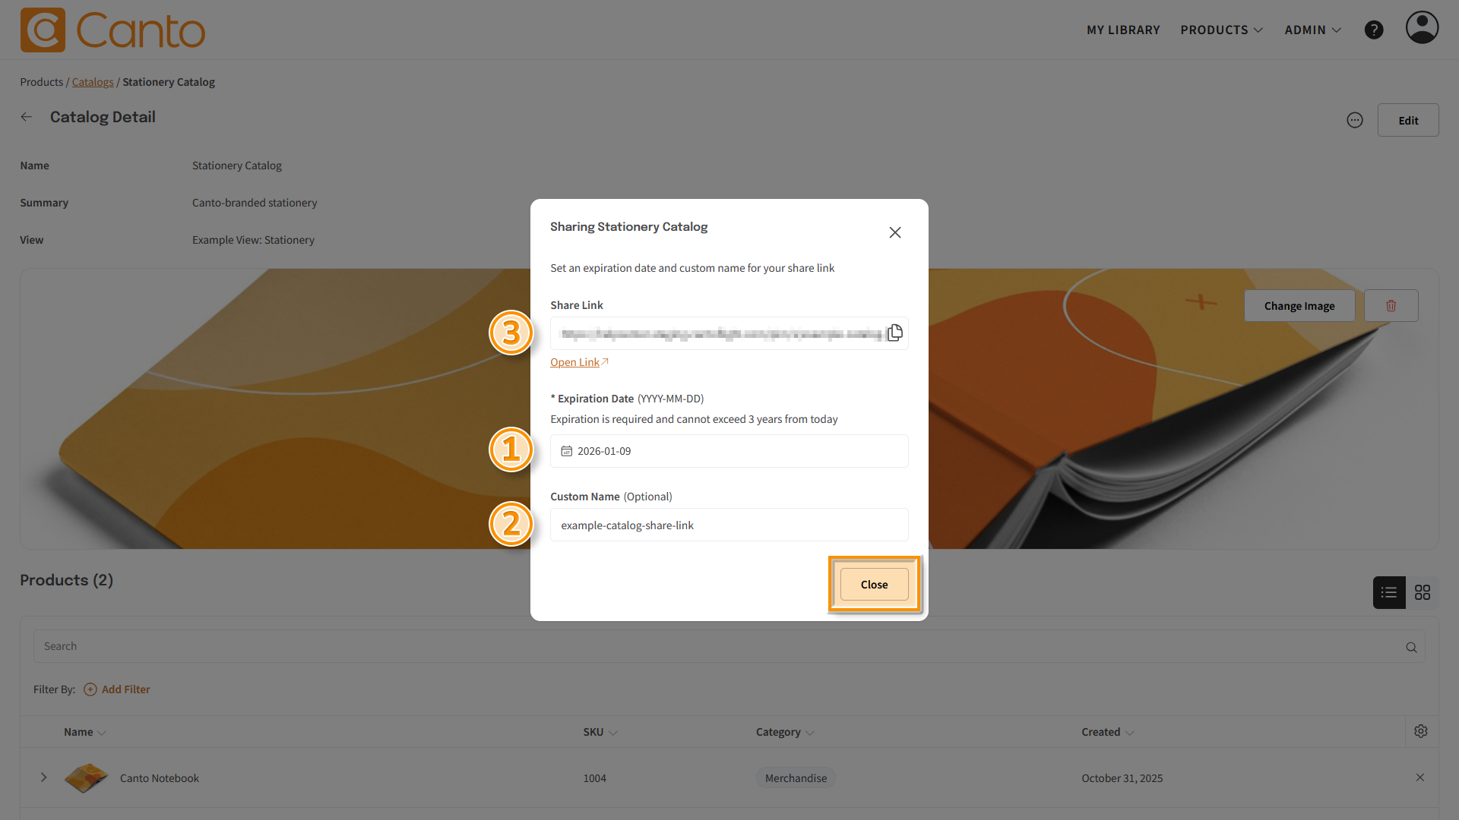The image size is (1459, 820).
Task: Click the Expiration Date field
Action: click(x=729, y=451)
